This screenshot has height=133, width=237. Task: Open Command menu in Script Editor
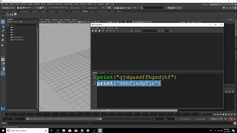[110, 28]
